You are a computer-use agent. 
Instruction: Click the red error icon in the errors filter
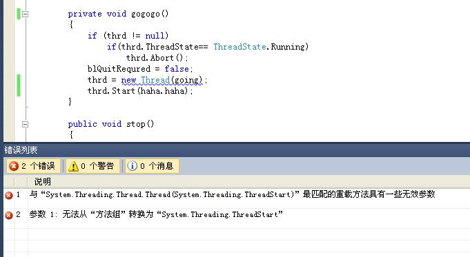pos(14,166)
